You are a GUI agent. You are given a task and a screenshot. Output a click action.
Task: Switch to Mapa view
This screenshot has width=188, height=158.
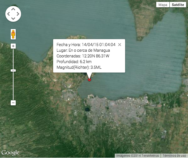(x=163, y=5)
